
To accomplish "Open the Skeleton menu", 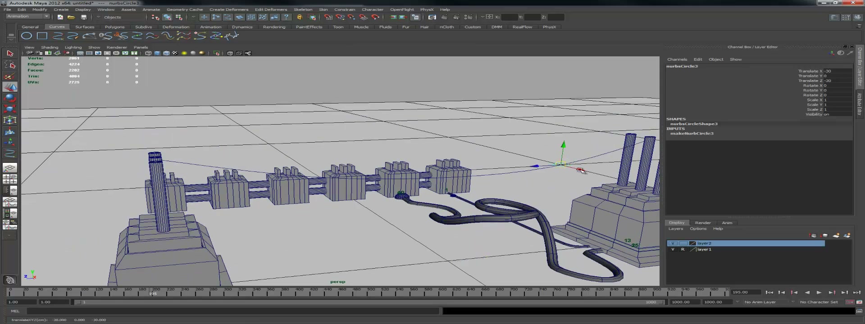I will coord(303,9).
